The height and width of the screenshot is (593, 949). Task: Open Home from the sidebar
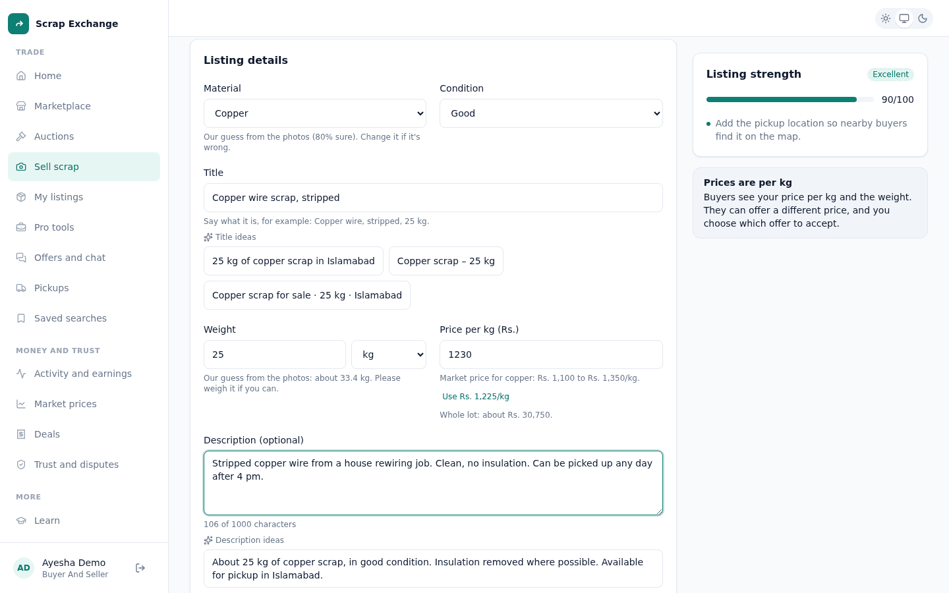click(x=84, y=76)
